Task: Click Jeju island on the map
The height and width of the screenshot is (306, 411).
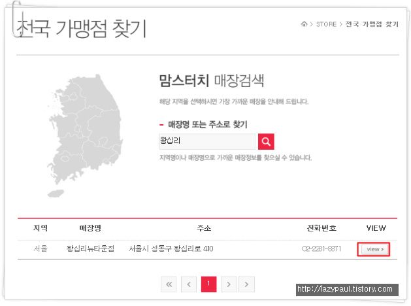Action: (56, 194)
